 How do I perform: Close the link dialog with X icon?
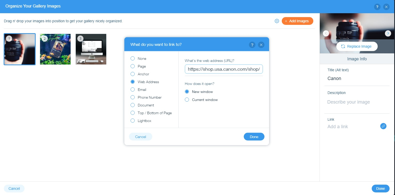(x=261, y=45)
